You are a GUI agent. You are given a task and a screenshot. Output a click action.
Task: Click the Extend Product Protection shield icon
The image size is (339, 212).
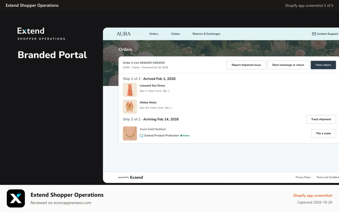point(142,136)
